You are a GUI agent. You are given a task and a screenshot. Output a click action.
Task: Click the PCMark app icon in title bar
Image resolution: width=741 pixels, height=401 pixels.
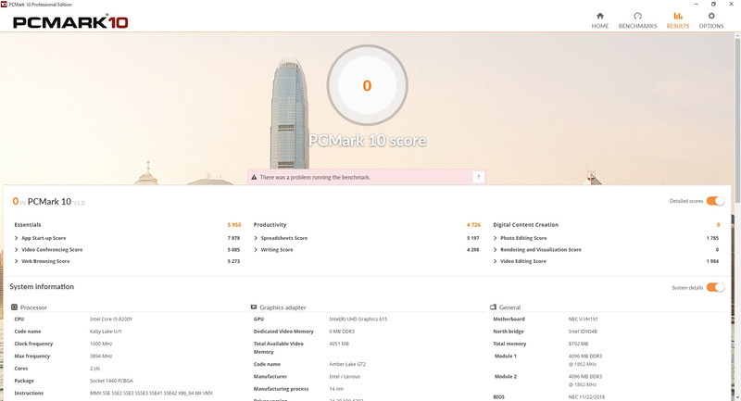4,5
